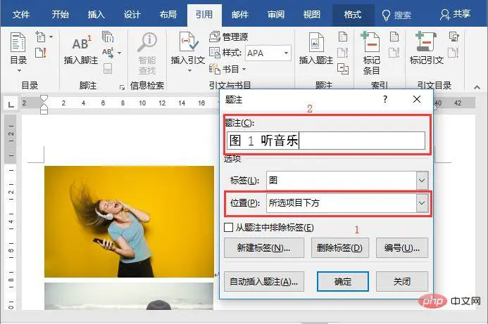Click the 插入题注 insert caption button

pyautogui.click(x=316, y=48)
